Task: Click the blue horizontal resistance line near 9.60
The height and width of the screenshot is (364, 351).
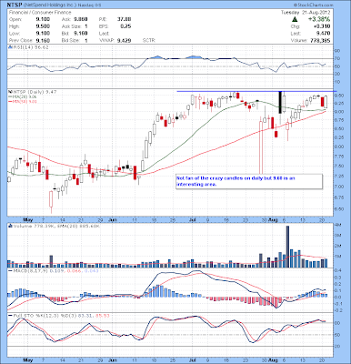Action: point(256,91)
